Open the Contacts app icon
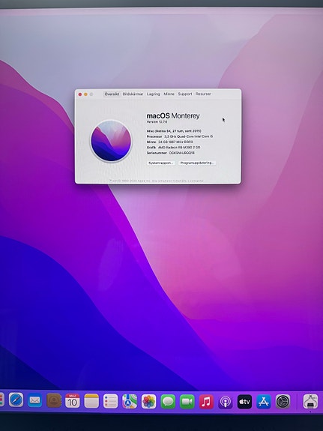323x431 pixels. coord(54,400)
